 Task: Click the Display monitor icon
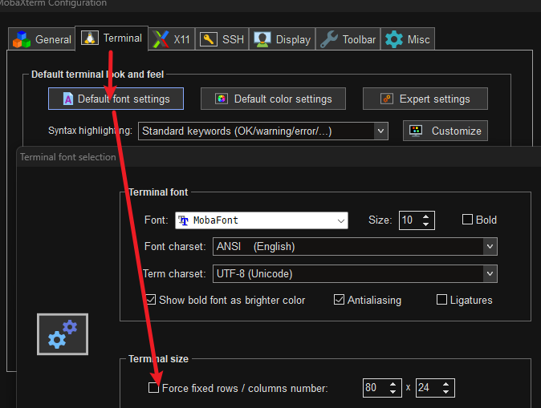coord(262,39)
